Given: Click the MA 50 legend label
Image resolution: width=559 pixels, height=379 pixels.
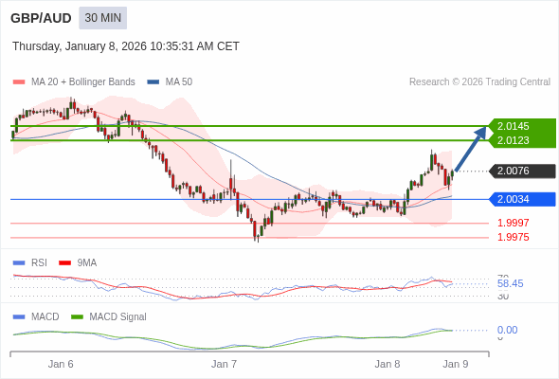Looking at the screenshot, I should pos(179,82).
